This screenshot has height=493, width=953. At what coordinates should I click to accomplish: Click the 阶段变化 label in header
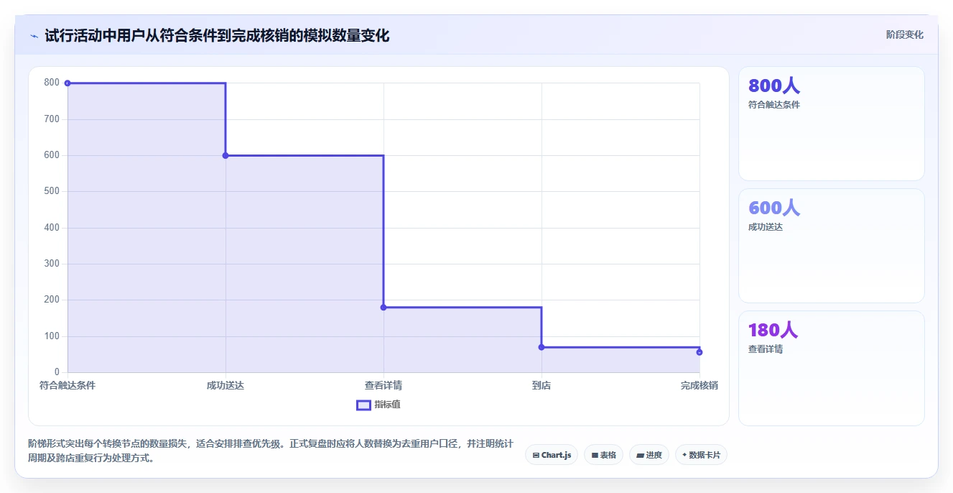(x=904, y=34)
